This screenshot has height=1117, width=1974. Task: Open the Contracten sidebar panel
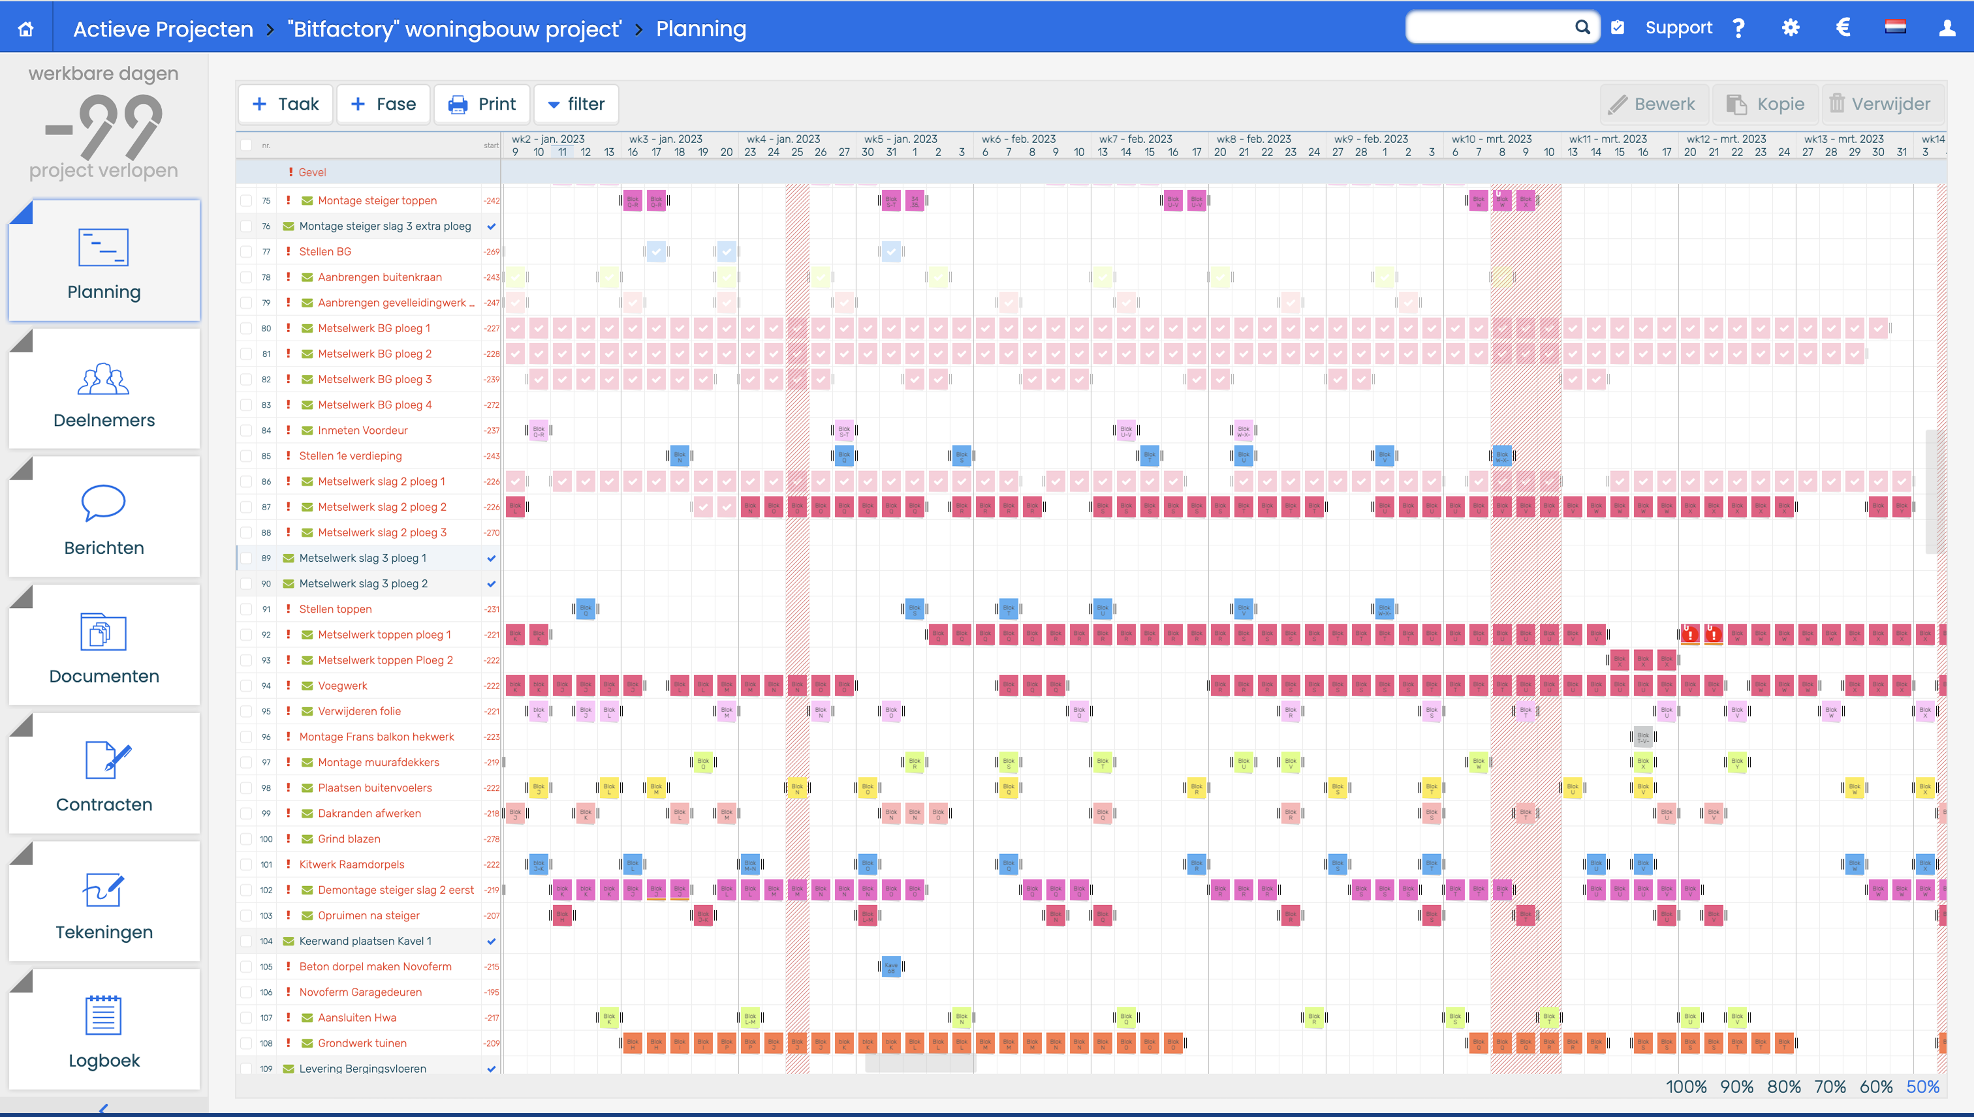pyautogui.click(x=104, y=773)
